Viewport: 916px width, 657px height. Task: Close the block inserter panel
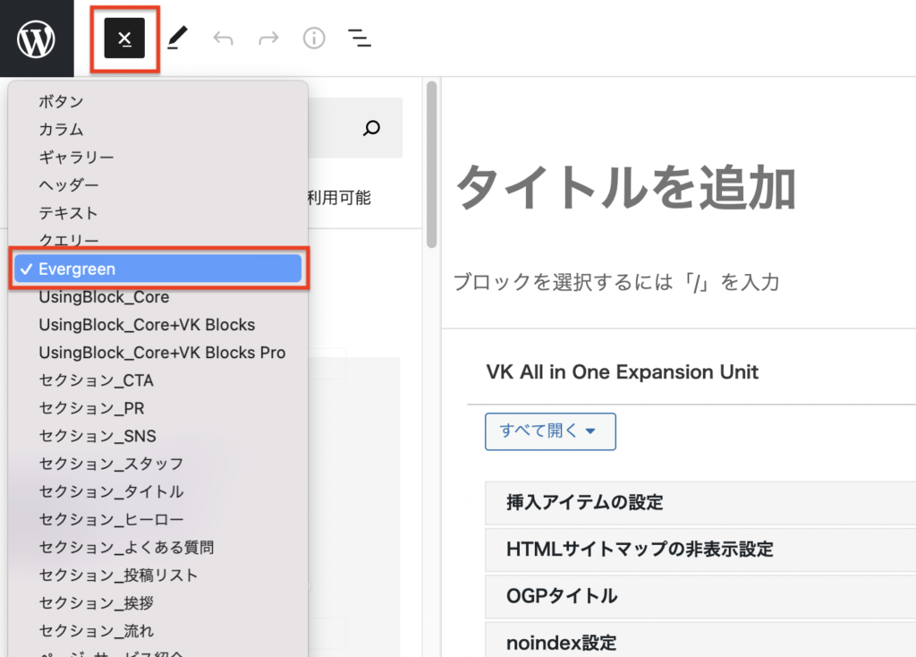pyautogui.click(x=124, y=38)
